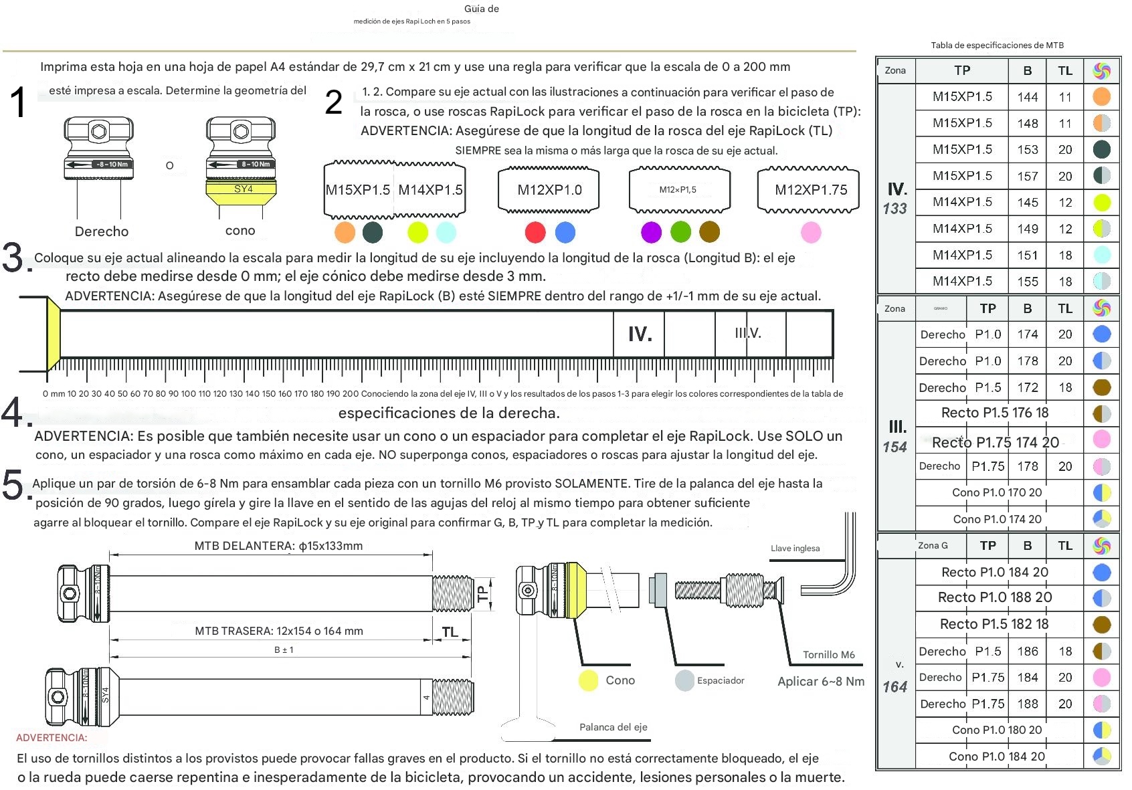
Task: Click the hex key illustration labeled Llave inglesa
Action: (x=828, y=555)
